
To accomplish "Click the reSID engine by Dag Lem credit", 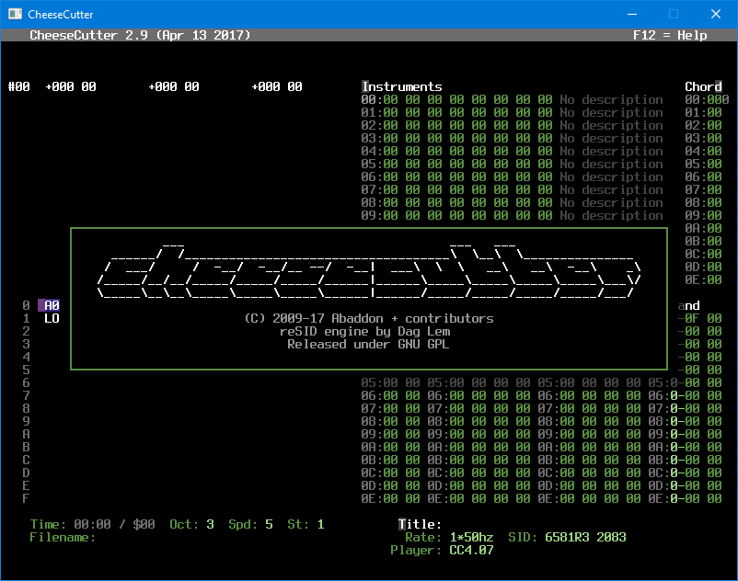I will click(364, 331).
